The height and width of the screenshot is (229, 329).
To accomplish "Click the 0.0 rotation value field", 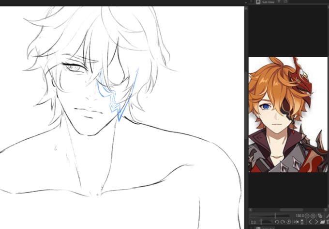I will point(253,222).
